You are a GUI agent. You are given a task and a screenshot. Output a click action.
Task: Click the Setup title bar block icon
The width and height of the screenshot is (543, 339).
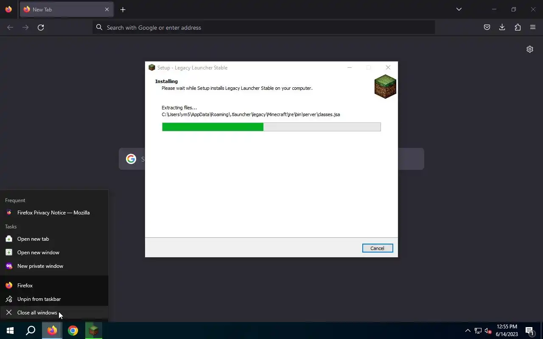(152, 67)
